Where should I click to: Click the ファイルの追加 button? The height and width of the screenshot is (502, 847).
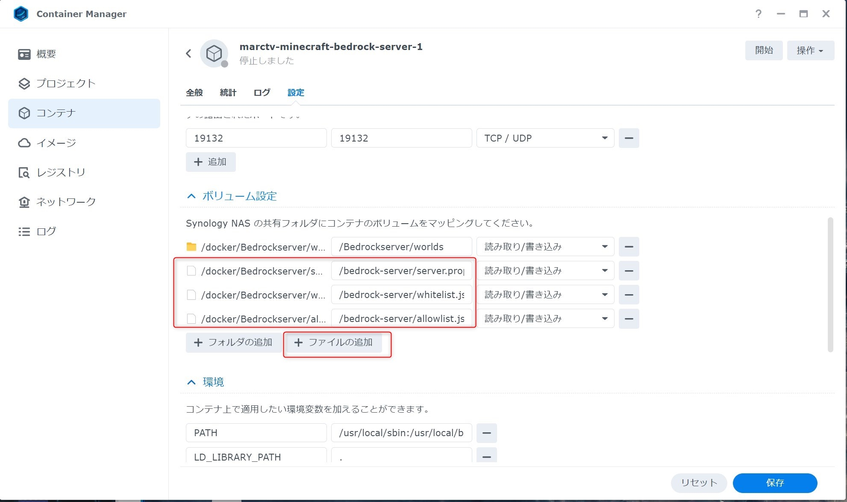point(334,343)
